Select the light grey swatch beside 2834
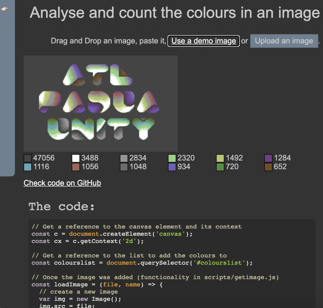This screenshot has width=323, height=308. click(x=124, y=158)
